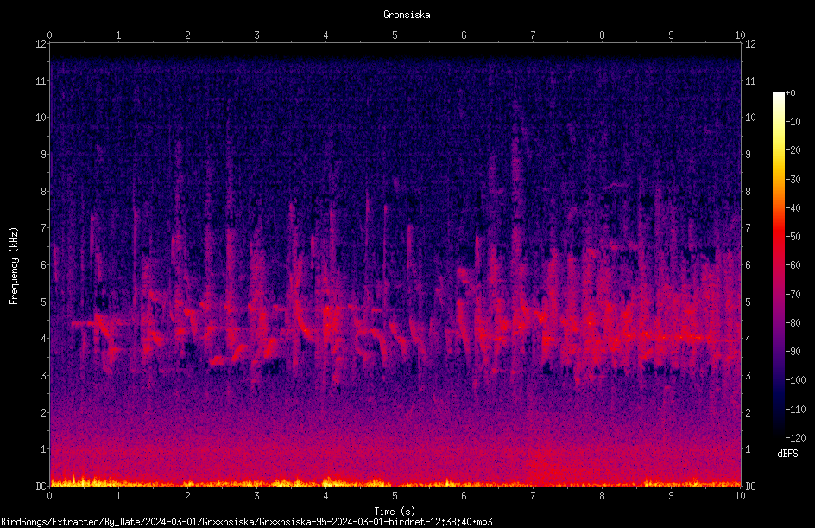The height and width of the screenshot is (528, 815).
Task: Click the Time (s) axis label
Action: pyautogui.click(x=395, y=512)
